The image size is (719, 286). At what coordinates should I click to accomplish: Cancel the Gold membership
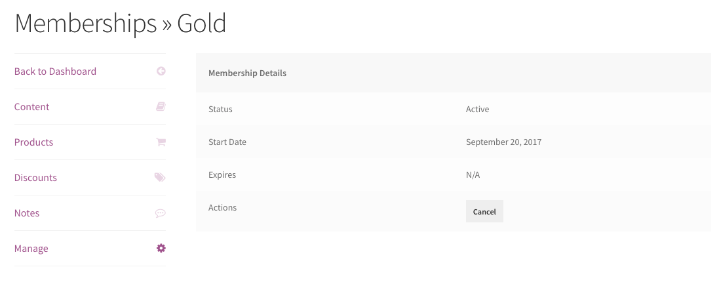[x=484, y=211]
